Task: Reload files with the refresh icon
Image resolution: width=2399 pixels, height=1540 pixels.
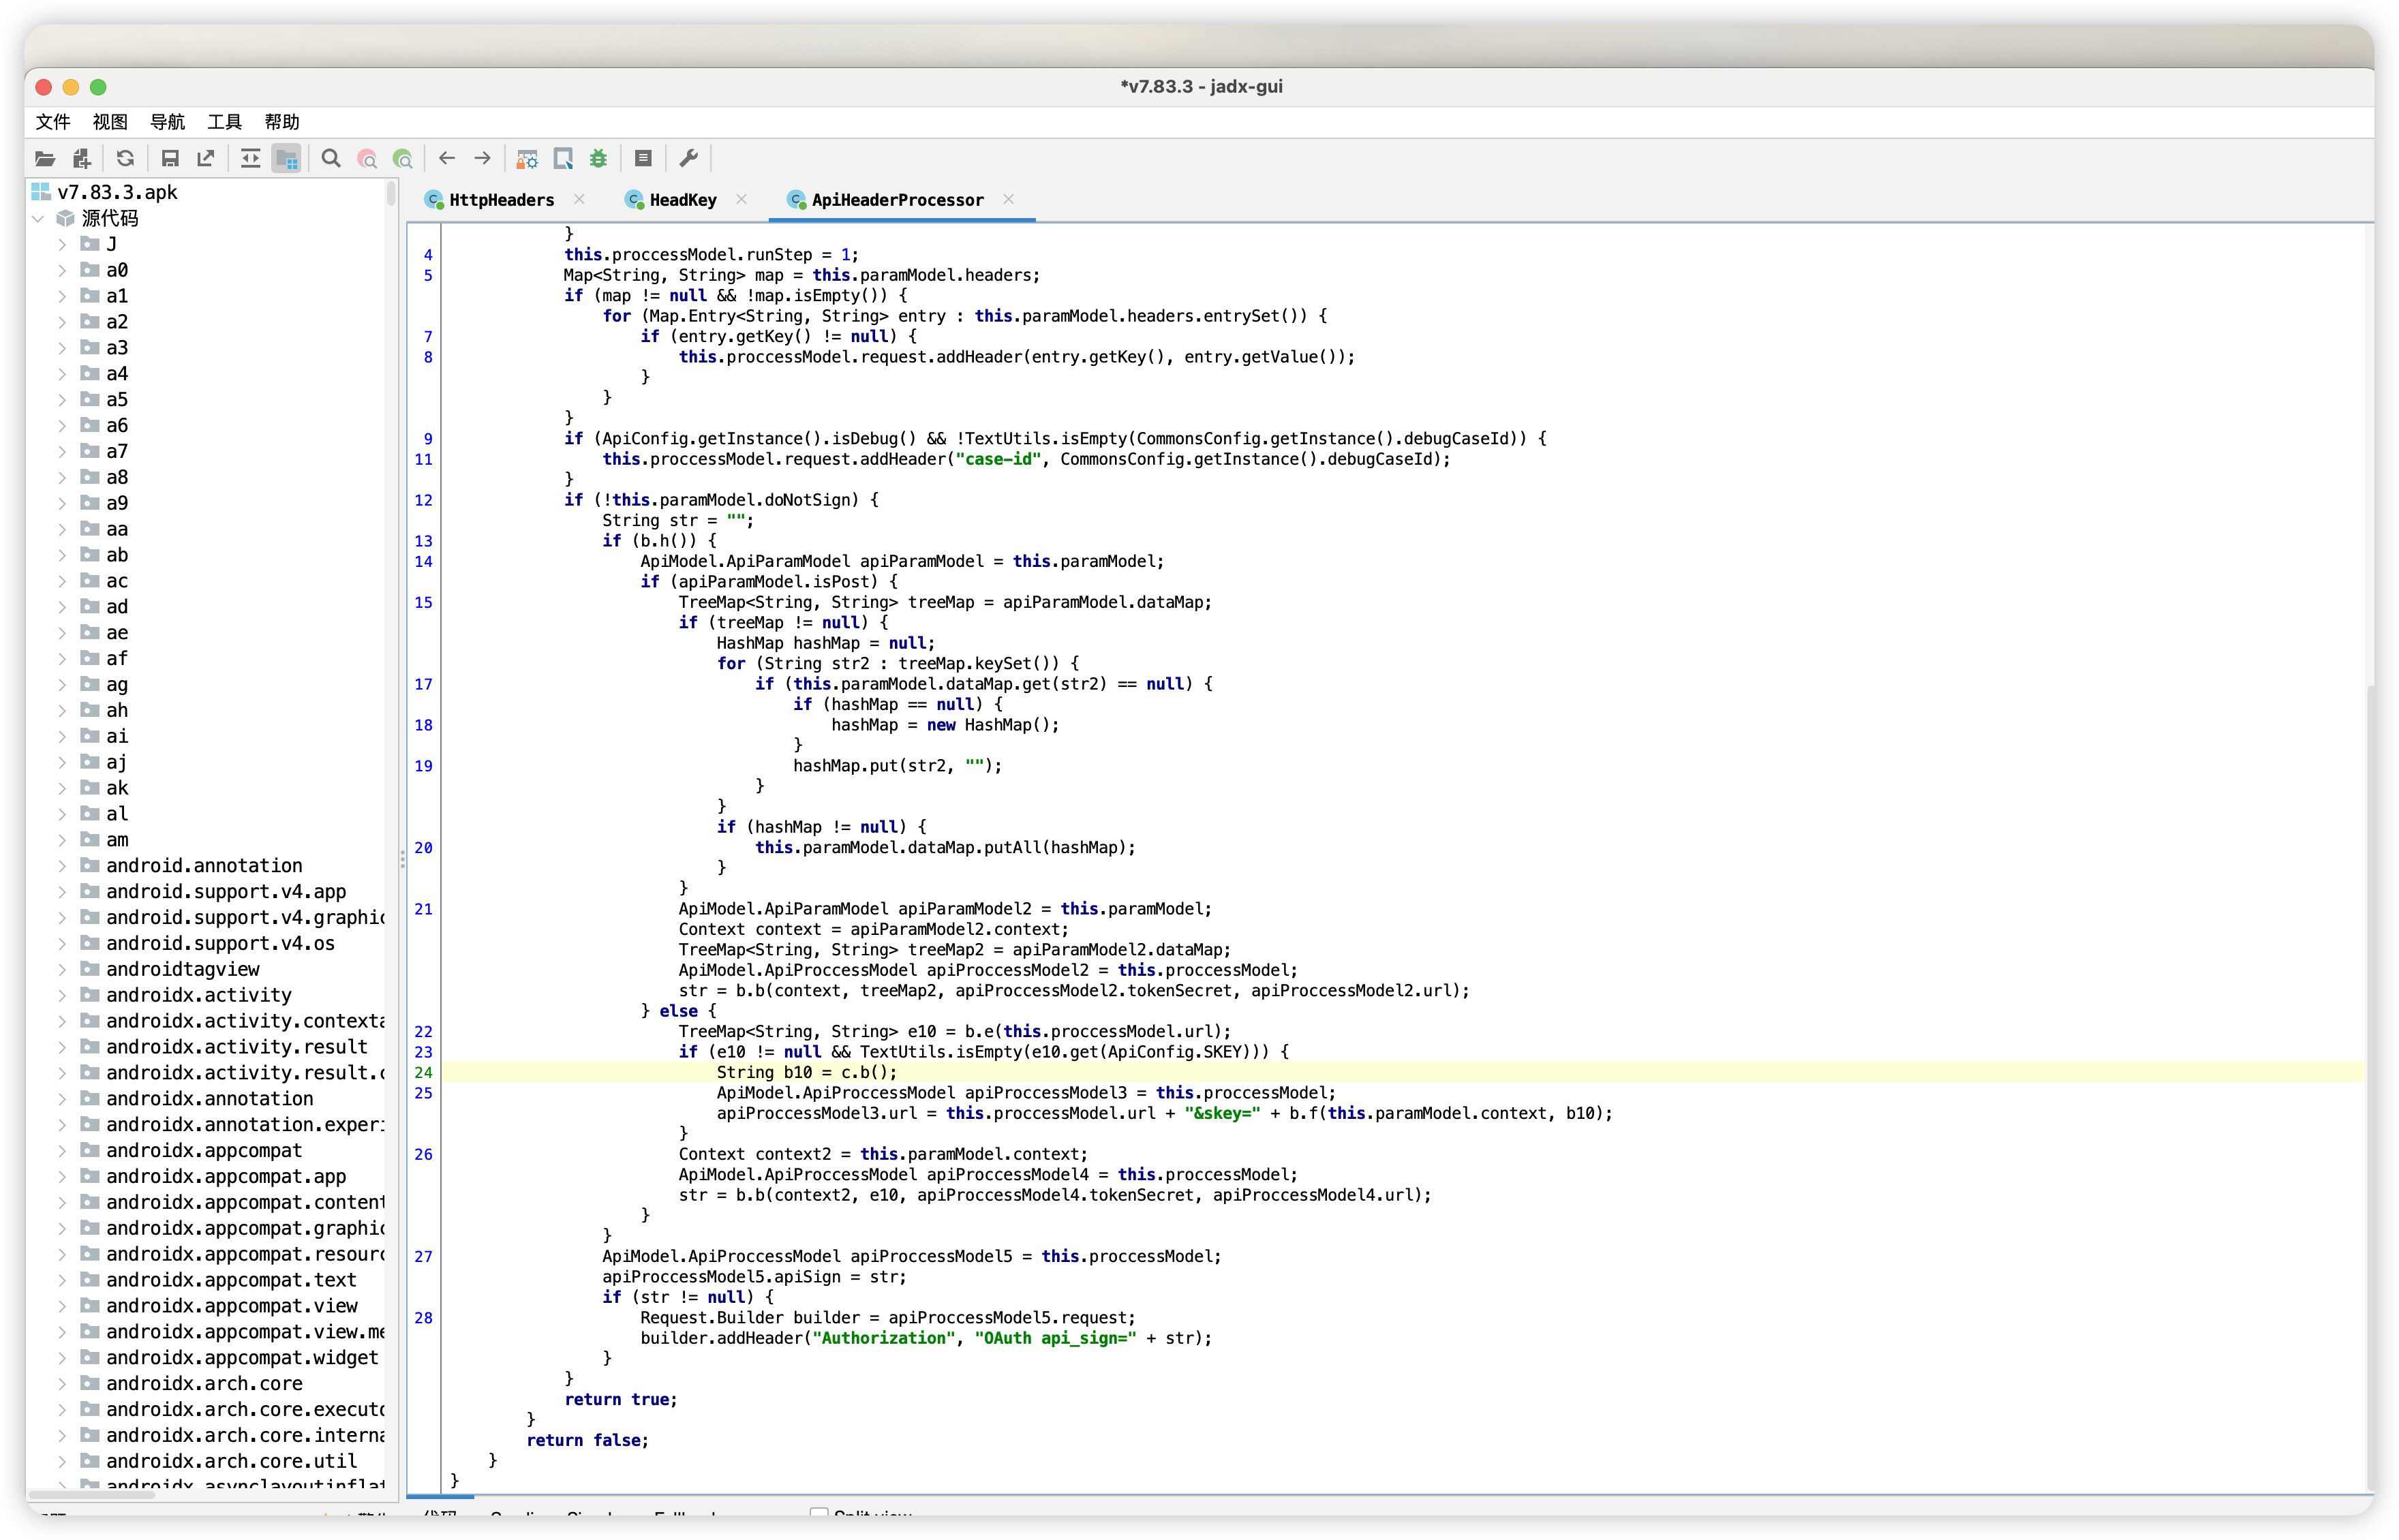Action: coord(125,158)
